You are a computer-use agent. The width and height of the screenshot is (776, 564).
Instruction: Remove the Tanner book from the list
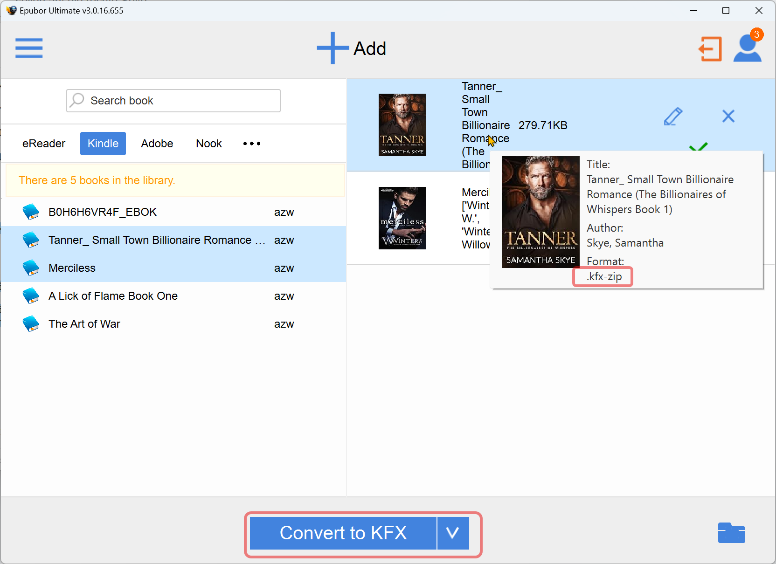pos(728,116)
